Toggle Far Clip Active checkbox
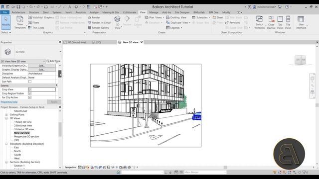Viewport: 319px width, 179px height. (30, 97)
